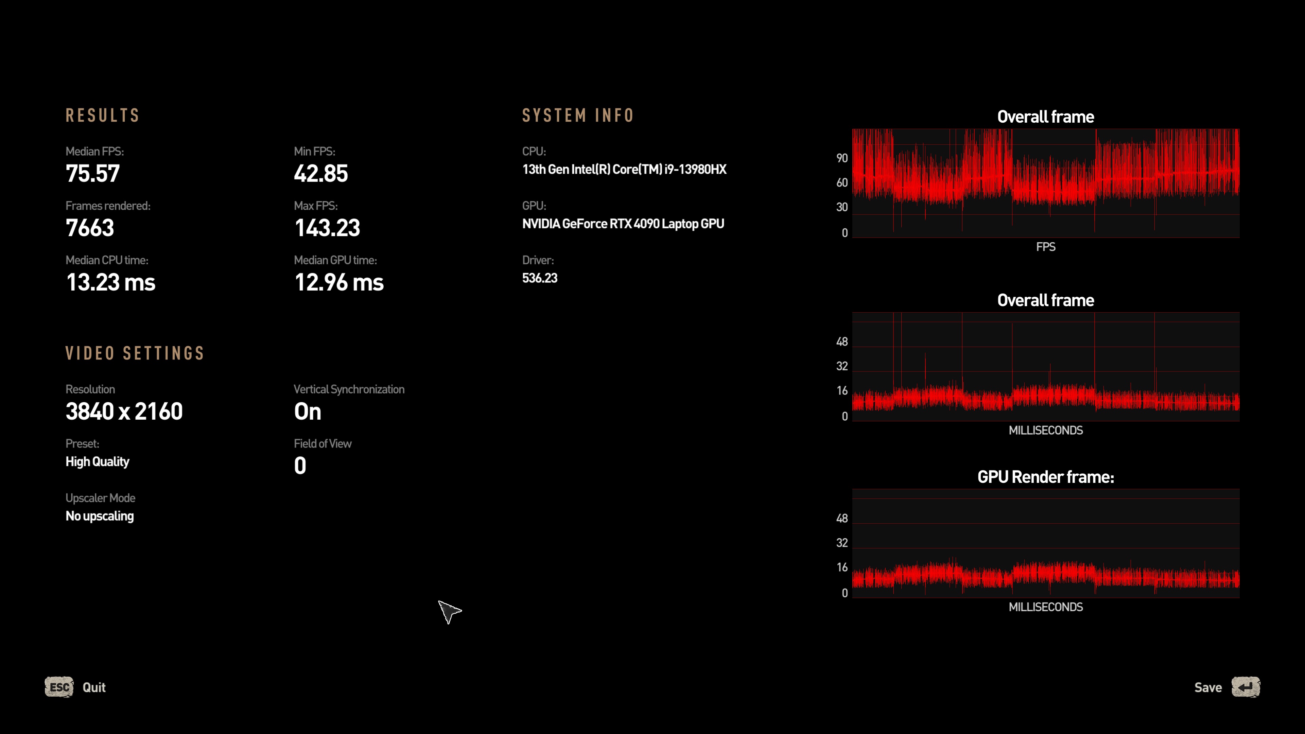The image size is (1305, 734).
Task: Click the Max FPS value 143.23
Action: click(327, 228)
